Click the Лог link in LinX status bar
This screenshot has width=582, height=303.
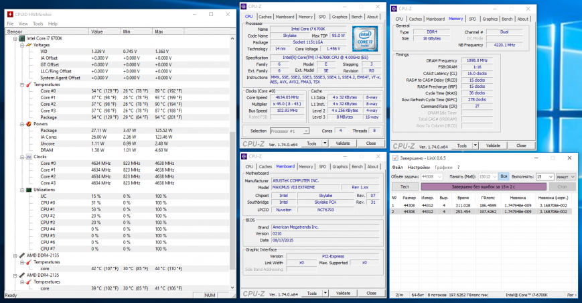pyautogui.click(x=570, y=295)
